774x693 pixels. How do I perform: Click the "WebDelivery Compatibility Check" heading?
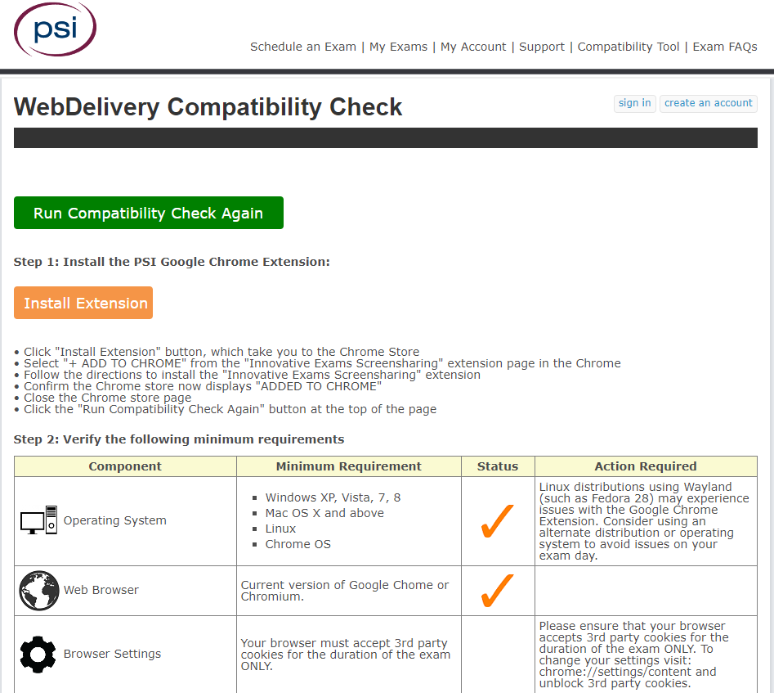pyautogui.click(x=208, y=107)
